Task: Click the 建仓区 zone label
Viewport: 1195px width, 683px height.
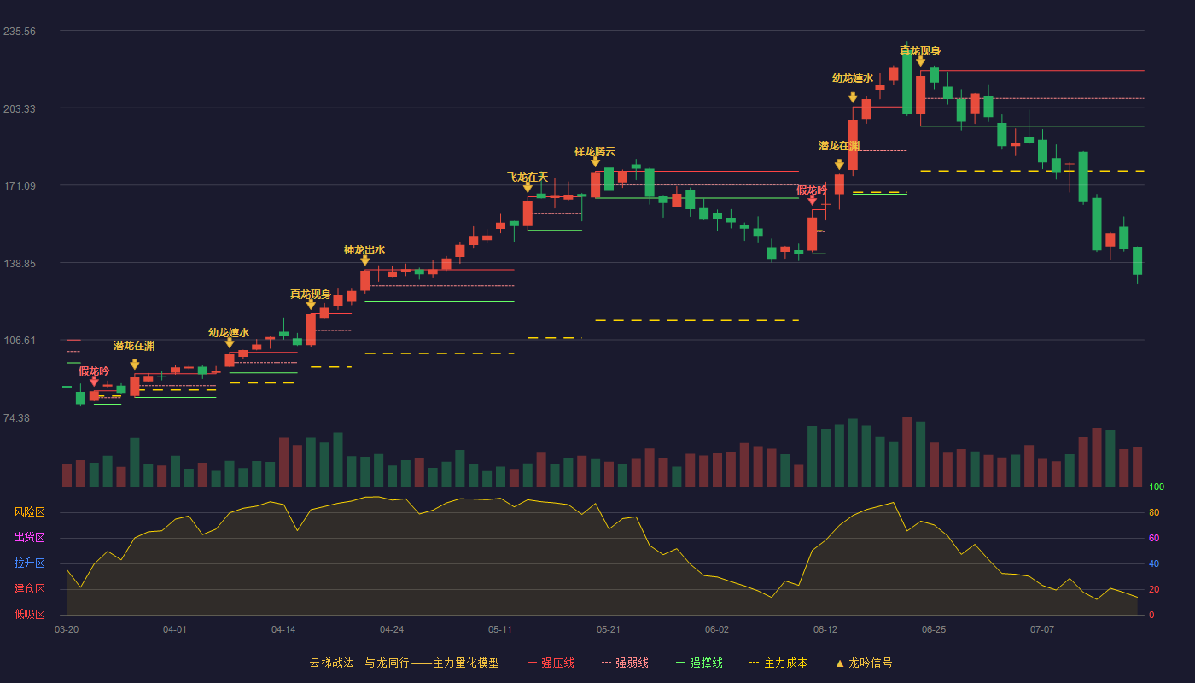Action: tap(29, 589)
